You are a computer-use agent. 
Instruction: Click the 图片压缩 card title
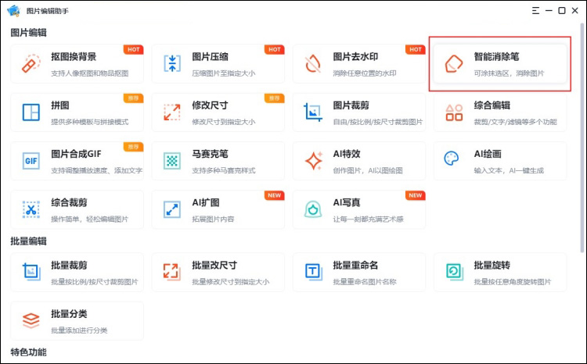(x=210, y=57)
